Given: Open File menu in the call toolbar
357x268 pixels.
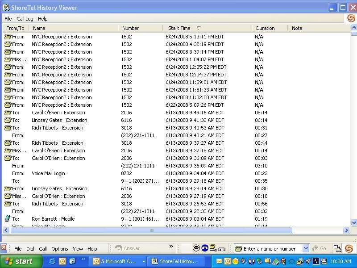Looking at the screenshot, I should coord(18,249).
